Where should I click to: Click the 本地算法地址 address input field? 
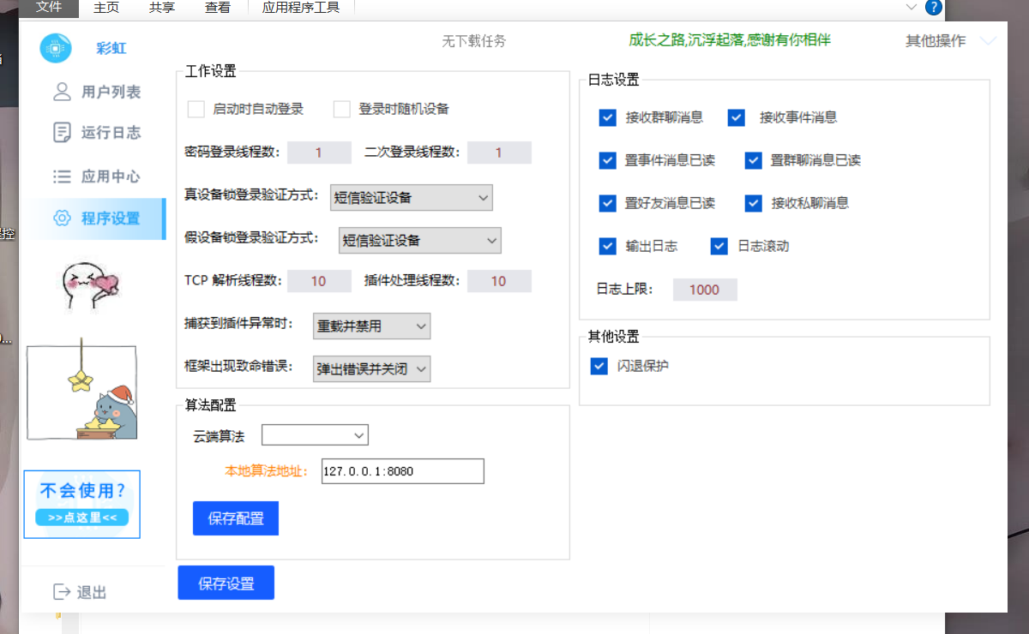[402, 470]
